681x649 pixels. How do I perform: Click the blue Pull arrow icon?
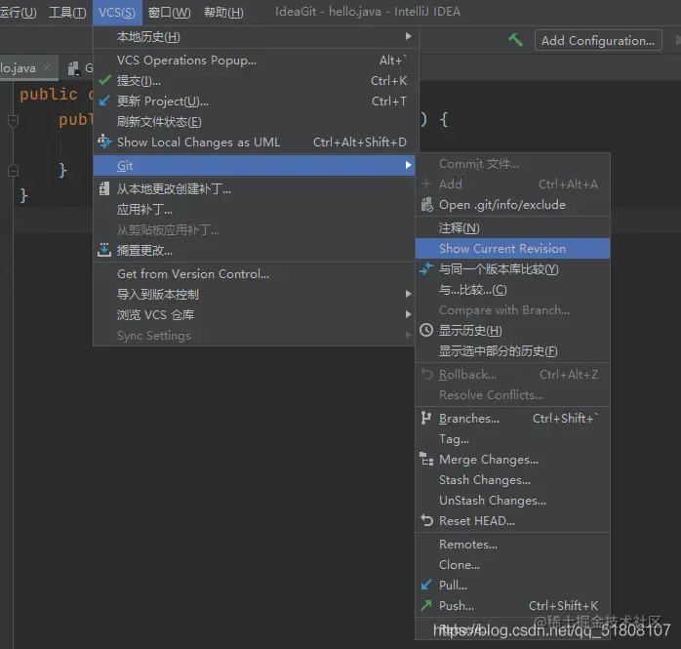click(x=426, y=585)
